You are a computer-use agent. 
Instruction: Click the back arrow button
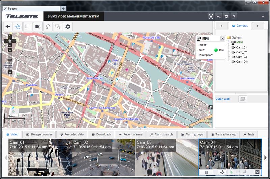tap(8, 26)
